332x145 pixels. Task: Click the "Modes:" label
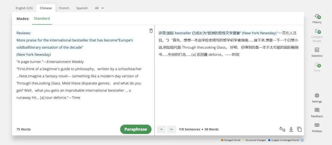click(x=23, y=19)
